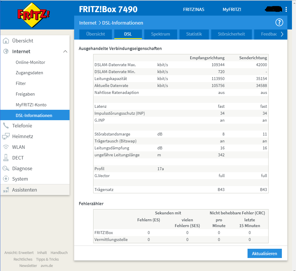The height and width of the screenshot is (271, 296).
Task: Click the Nahtlose Ratenadaption row label
Action: [117, 92]
